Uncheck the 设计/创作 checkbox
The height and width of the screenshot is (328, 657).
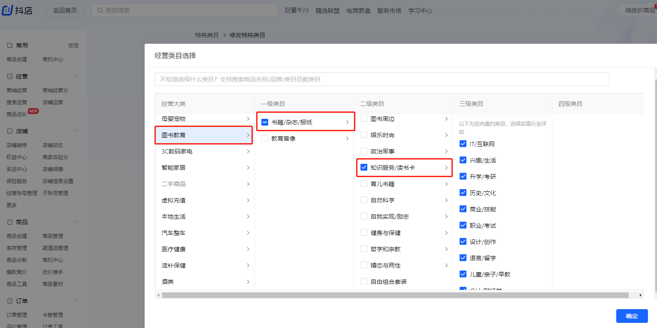coord(463,242)
